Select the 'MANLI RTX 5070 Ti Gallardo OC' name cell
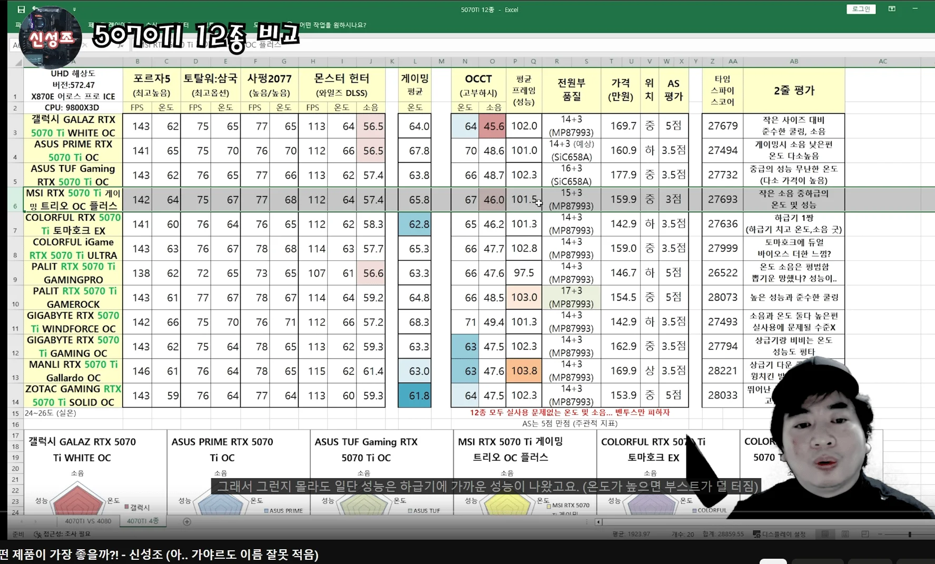The image size is (935, 564). click(x=73, y=371)
